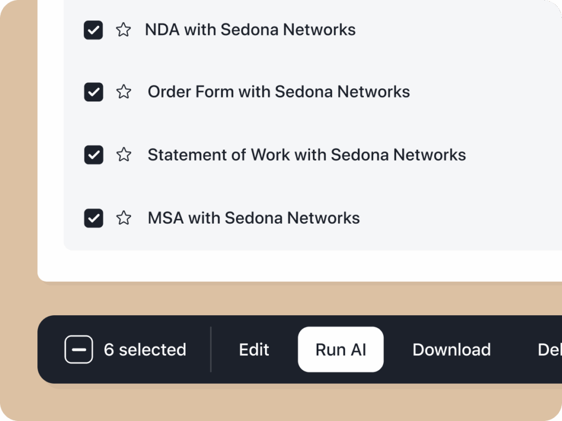The height and width of the screenshot is (421, 562).
Task: Open the MSA with Sedona Networks document
Action: click(x=253, y=218)
